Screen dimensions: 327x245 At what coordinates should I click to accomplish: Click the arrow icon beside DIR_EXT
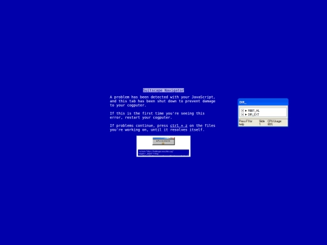(246, 114)
